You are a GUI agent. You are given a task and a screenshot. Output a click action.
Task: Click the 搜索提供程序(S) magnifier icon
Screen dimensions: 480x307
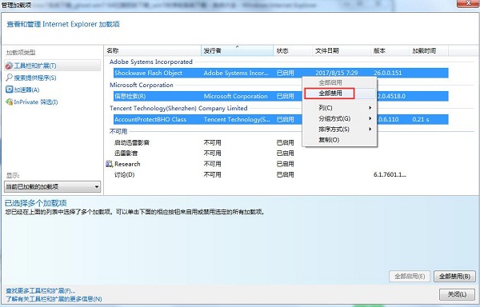(9, 78)
